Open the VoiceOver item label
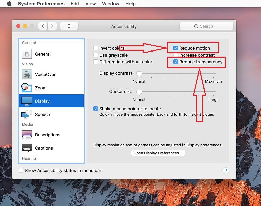Viewport: 261px width, 206px height. tap(45, 74)
